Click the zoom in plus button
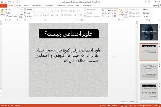This screenshot has width=161, height=107. (152, 106)
